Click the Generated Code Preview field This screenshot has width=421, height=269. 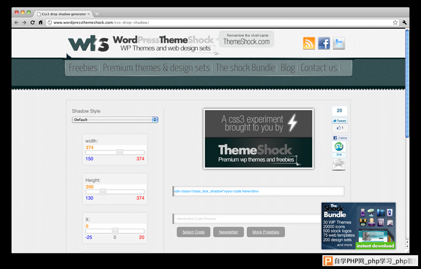pos(247,219)
